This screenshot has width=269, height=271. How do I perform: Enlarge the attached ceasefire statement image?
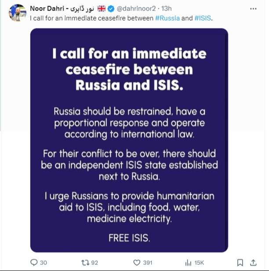coord(129,141)
